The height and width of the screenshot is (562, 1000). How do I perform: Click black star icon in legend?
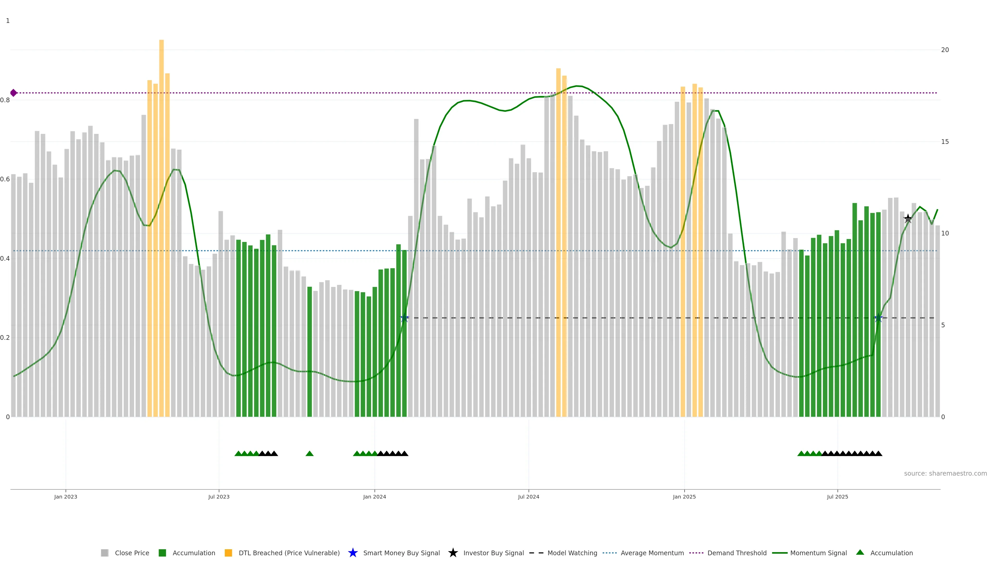[x=453, y=553]
